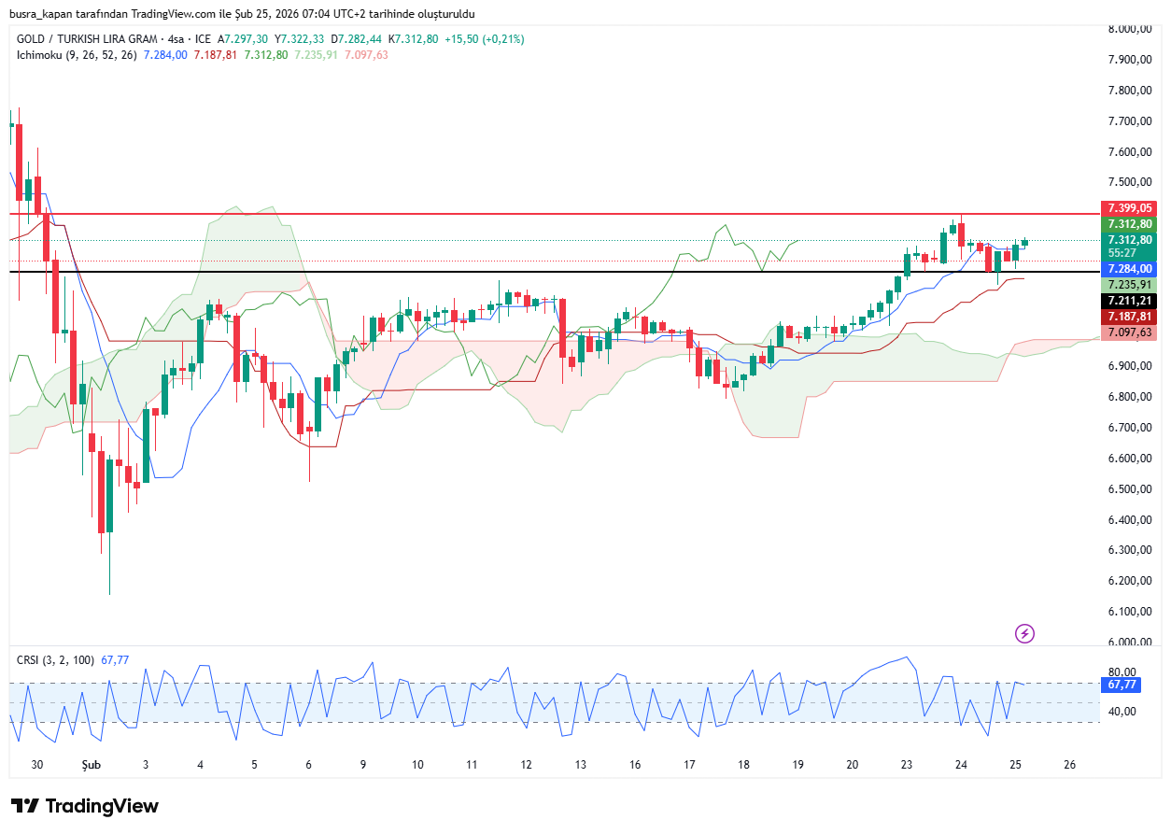1171x834 pixels.
Task: Select the pink 7.097,63 price axis label
Action: (1130, 332)
